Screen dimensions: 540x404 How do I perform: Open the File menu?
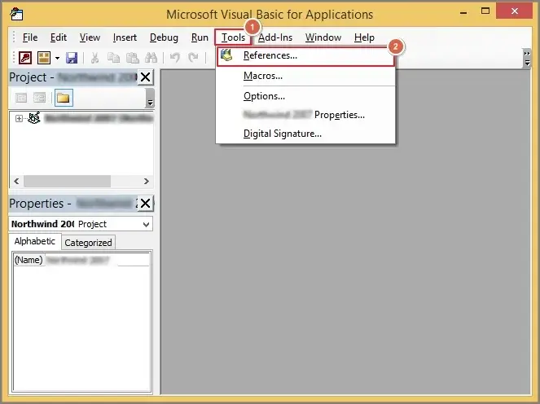coord(30,37)
